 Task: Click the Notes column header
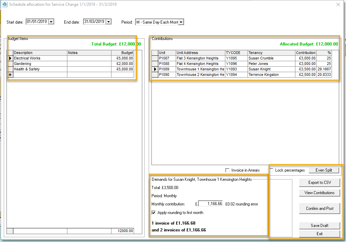[x=89, y=53]
